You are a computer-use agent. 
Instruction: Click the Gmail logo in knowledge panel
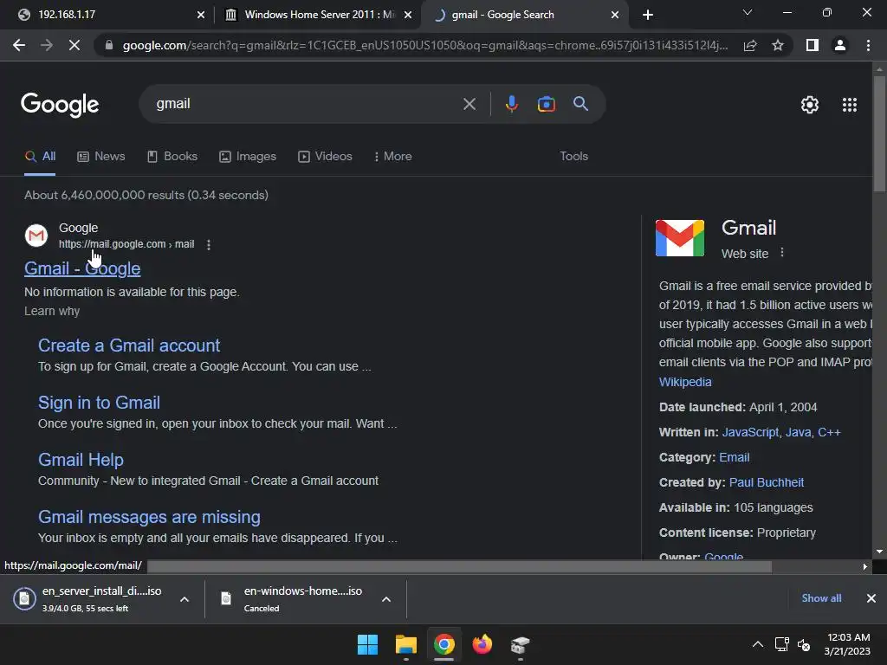[679, 238]
